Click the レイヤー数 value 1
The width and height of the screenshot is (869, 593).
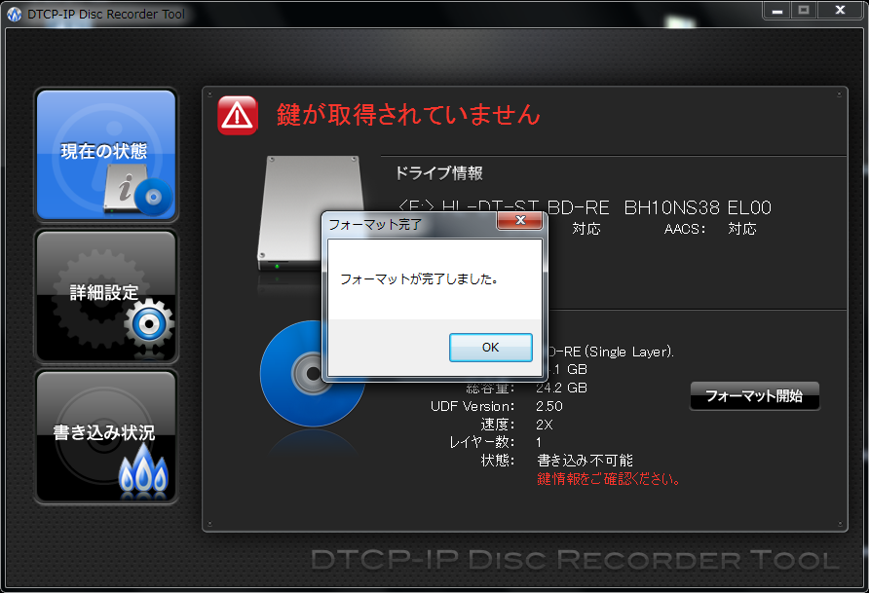(x=539, y=442)
